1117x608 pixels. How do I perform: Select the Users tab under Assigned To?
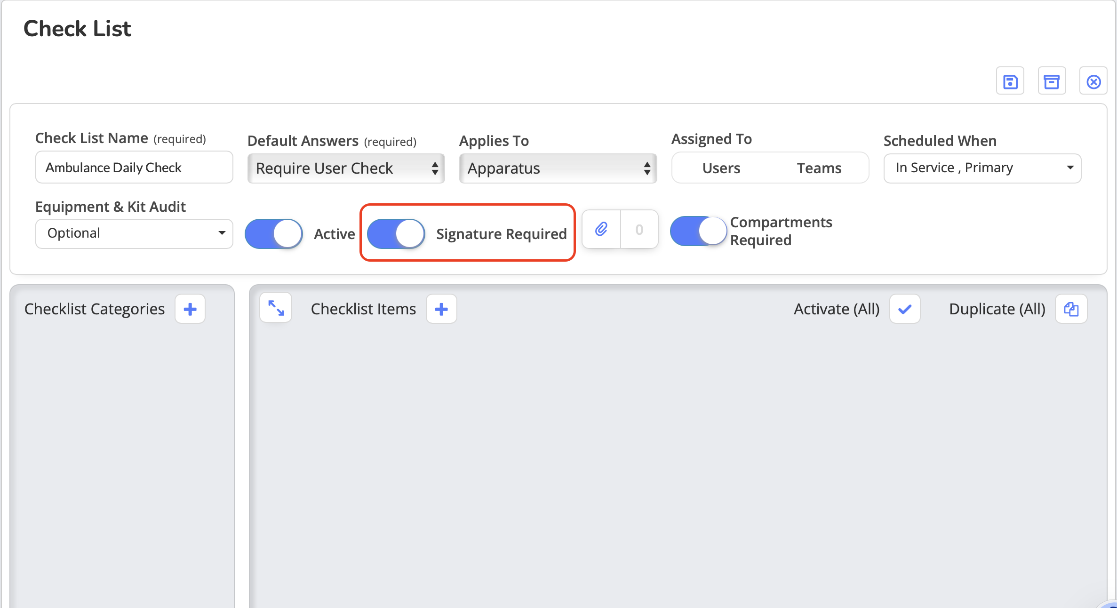(x=721, y=168)
